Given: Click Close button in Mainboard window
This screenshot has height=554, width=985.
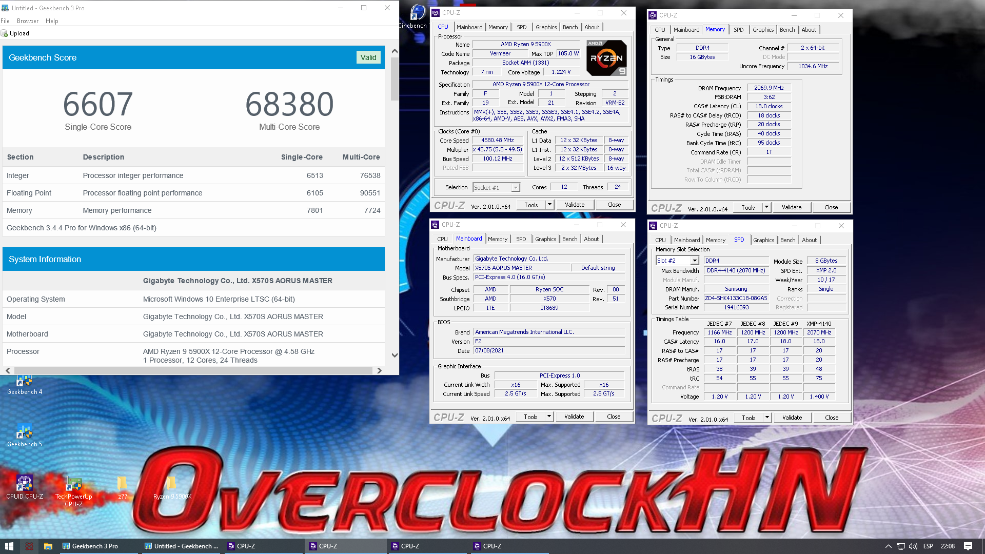Looking at the screenshot, I should 614,417.
